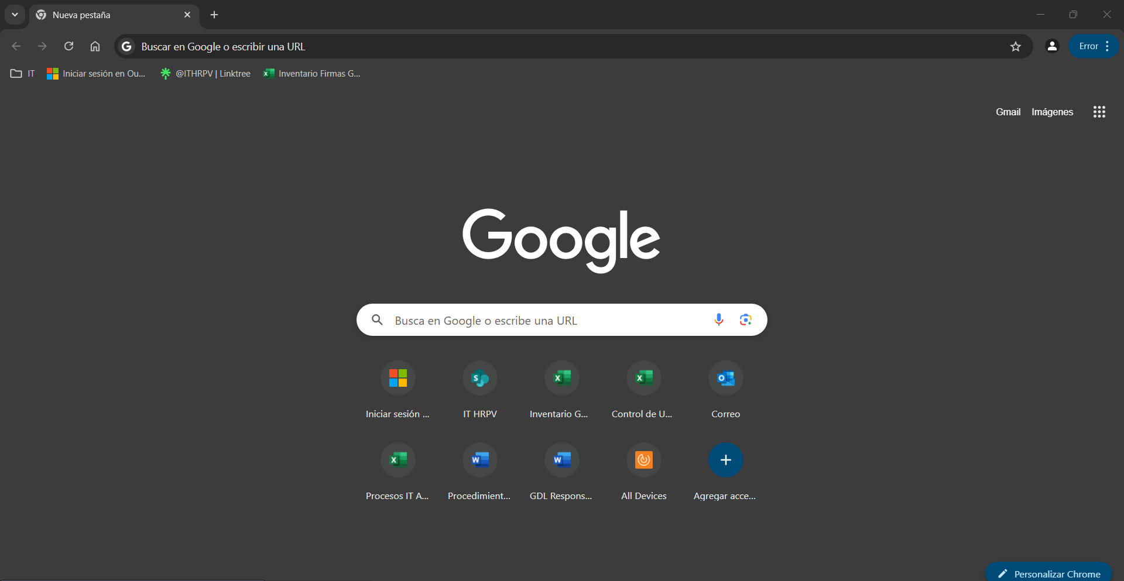This screenshot has width=1124, height=581.
Task: Start voice search with the microphone
Action: 719,320
